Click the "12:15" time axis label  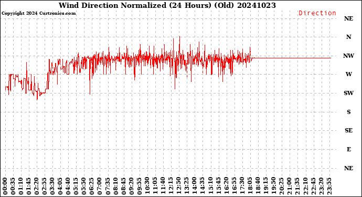click(x=171, y=186)
